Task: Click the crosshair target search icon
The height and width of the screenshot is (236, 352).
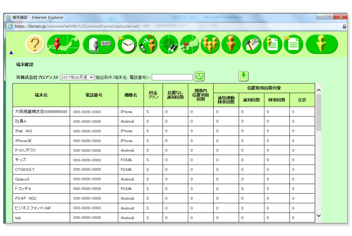Action: click(169, 44)
